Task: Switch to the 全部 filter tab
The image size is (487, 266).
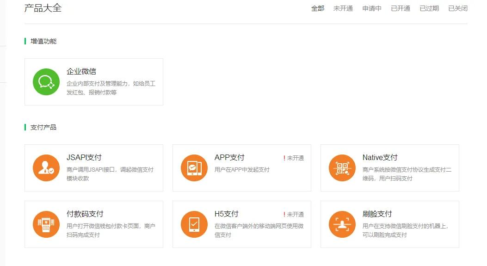Action: 318,8
